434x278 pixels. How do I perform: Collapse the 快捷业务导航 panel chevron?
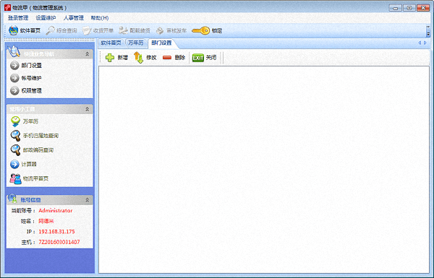click(x=88, y=54)
